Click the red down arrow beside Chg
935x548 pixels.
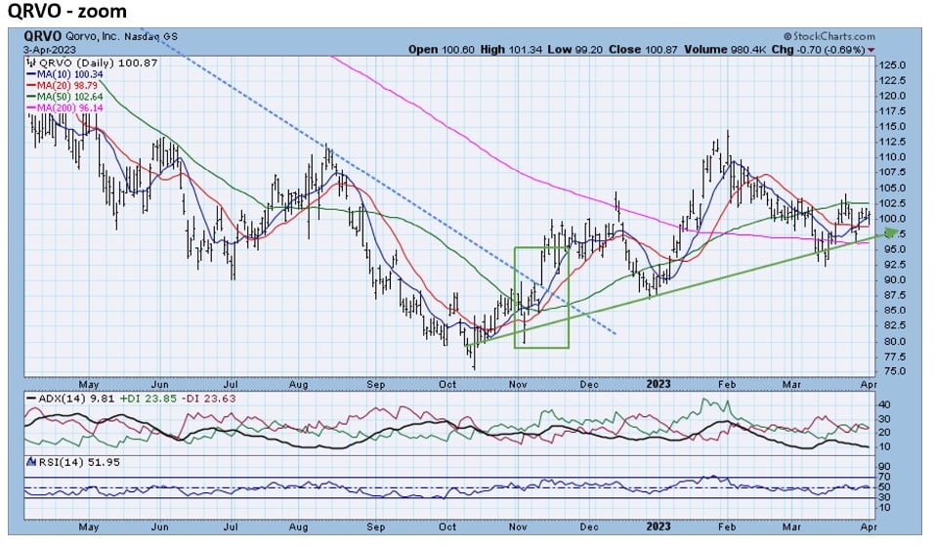pos(870,48)
